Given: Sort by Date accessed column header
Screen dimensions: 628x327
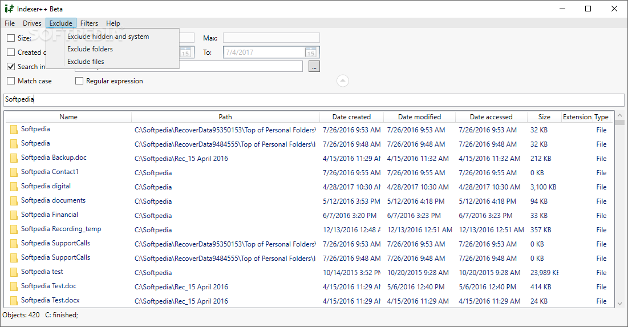Looking at the screenshot, I should coord(491,117).
